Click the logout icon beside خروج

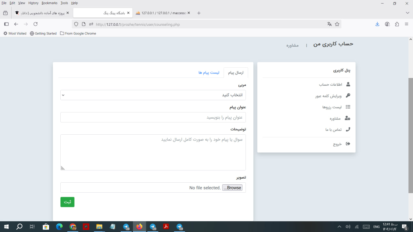coord(348,144)
